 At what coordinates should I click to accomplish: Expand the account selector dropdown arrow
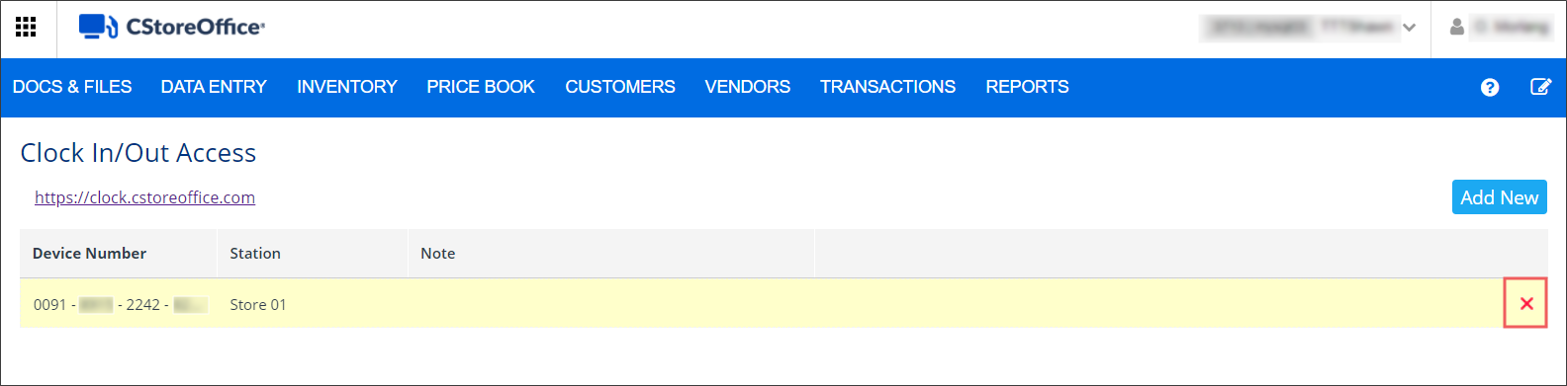1409,28
